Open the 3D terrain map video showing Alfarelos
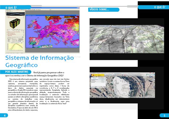 [x=127, y=39]
